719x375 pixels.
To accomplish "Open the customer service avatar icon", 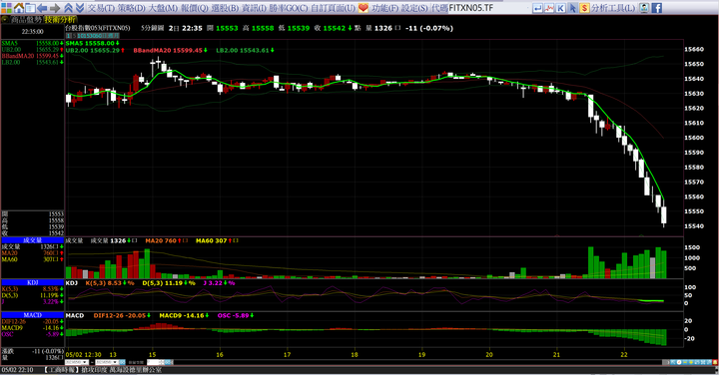I will 644,8.
